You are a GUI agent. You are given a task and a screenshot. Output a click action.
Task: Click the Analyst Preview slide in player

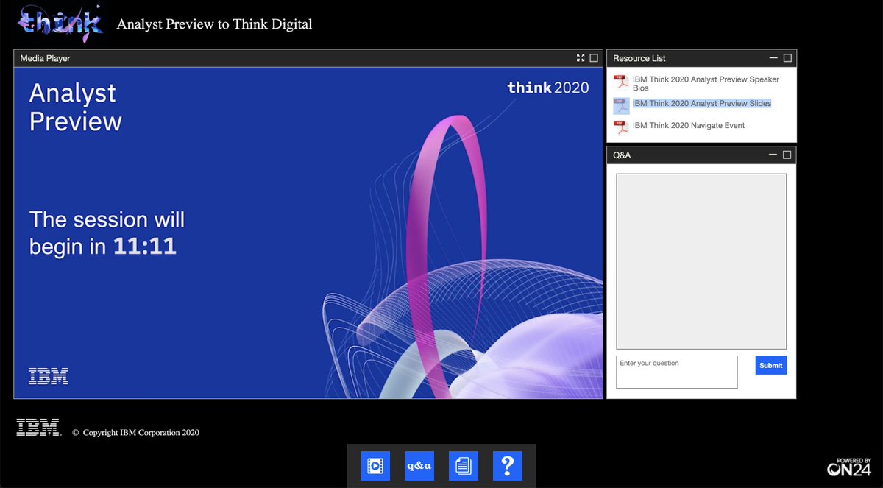[x=308, y=233]
